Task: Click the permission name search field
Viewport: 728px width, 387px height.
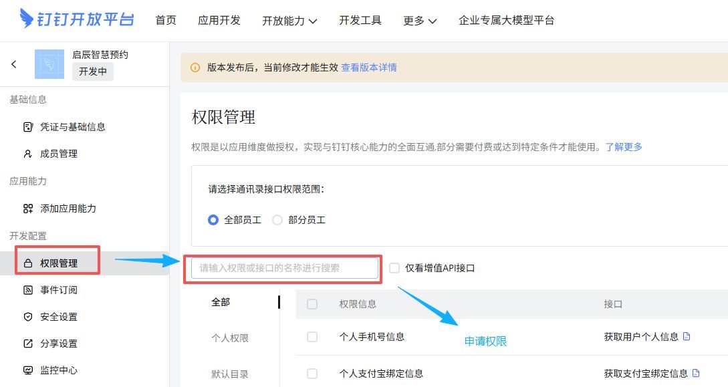Action: pyautogui.click(x=285, y=268)
